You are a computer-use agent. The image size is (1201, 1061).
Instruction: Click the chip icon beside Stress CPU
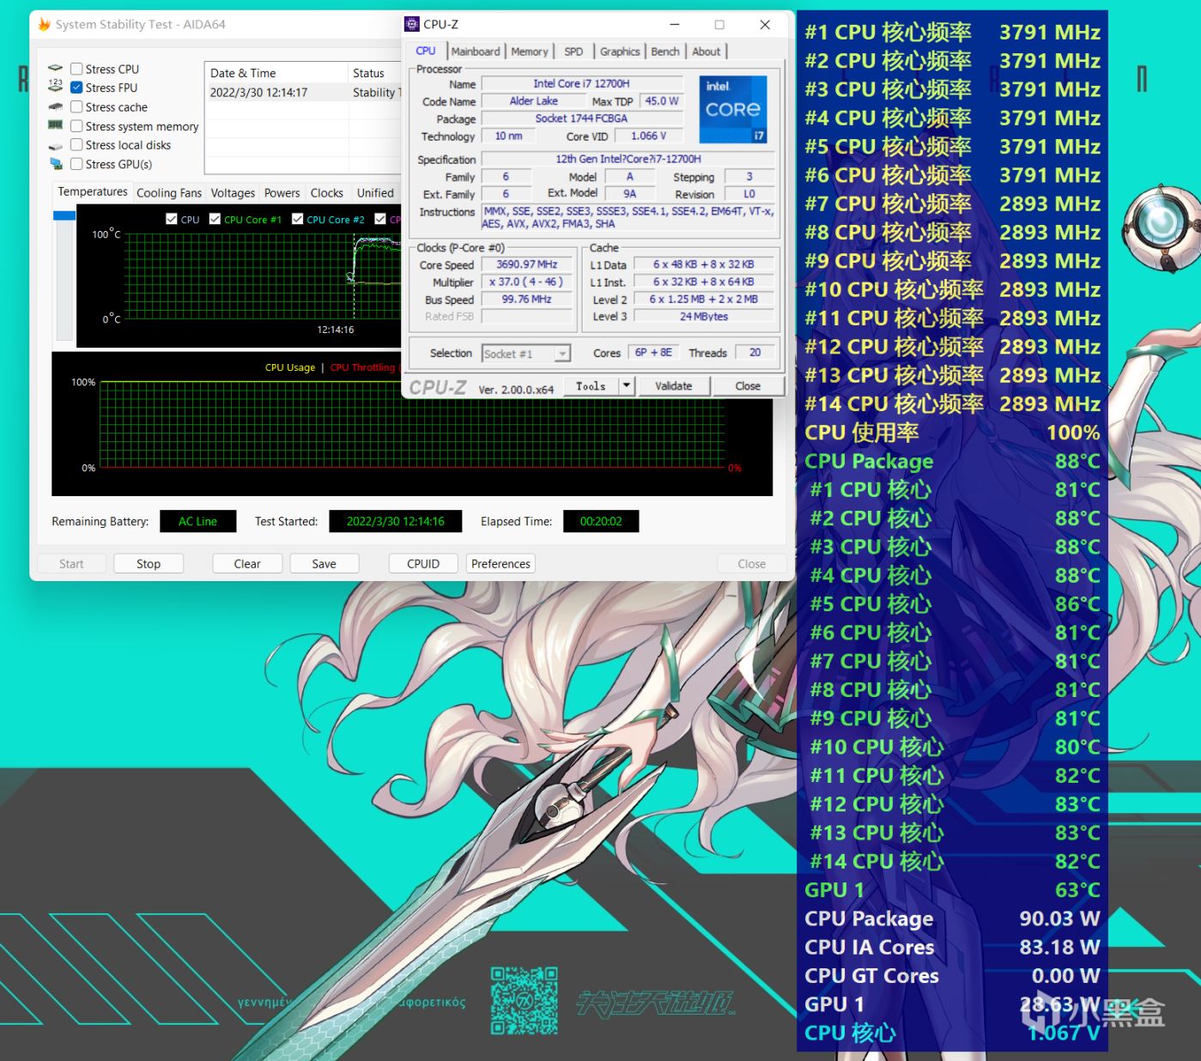click(x=56, y=69)
